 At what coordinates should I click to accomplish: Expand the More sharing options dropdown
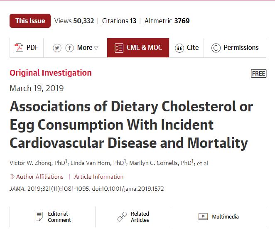pos(88,48)
